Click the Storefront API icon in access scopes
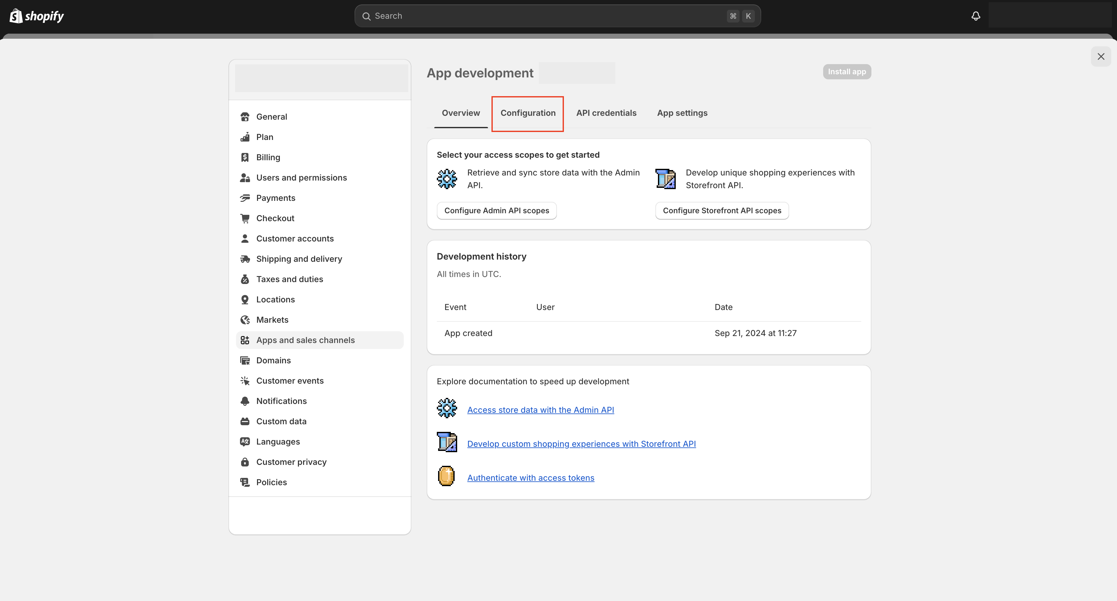This screenshot has height=601, width=1117. pos(666,179)
